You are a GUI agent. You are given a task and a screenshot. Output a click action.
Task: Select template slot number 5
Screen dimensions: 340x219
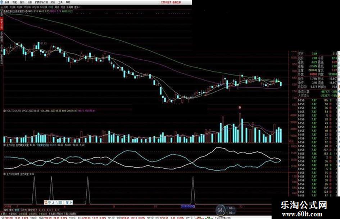pyautogui.click(x=47, y=210)
